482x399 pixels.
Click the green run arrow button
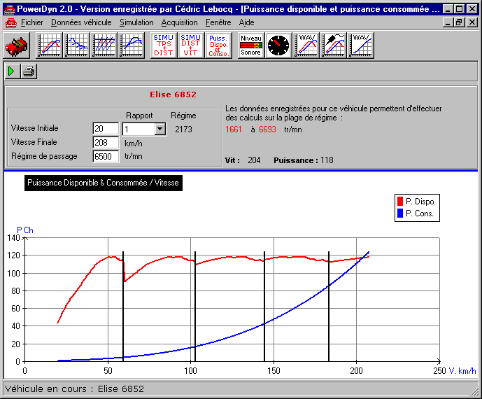[x=13, y=71]
